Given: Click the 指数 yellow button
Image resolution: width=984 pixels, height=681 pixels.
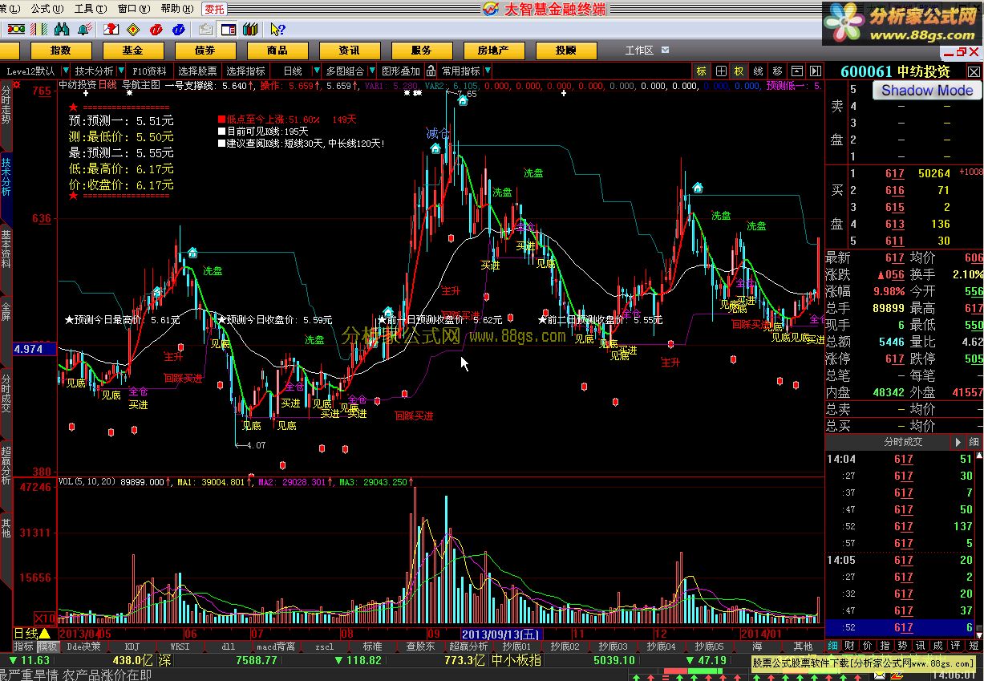Looking at the screenshot, I should [x=60, y=50].
